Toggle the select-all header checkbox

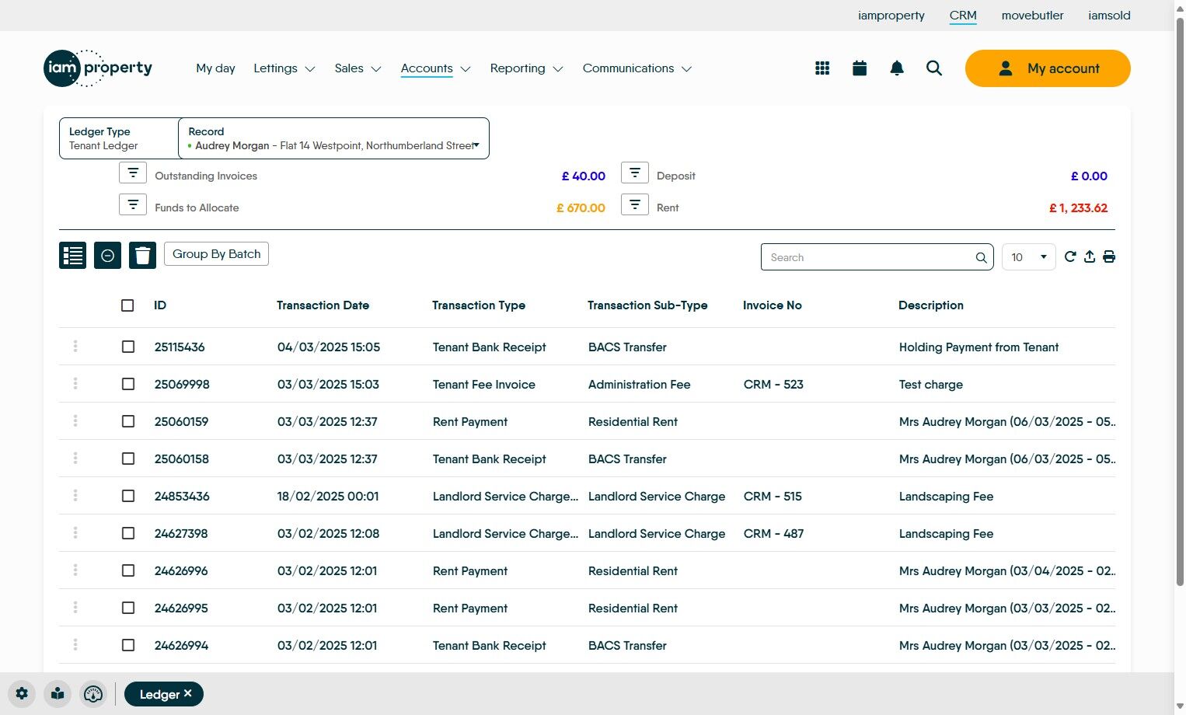click(x=127, y=305)
